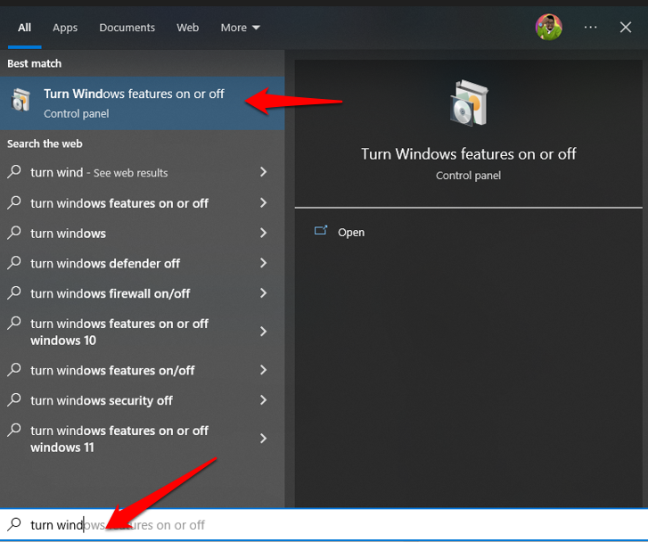Click Open in the preview pane

click(x=351, y=233)
